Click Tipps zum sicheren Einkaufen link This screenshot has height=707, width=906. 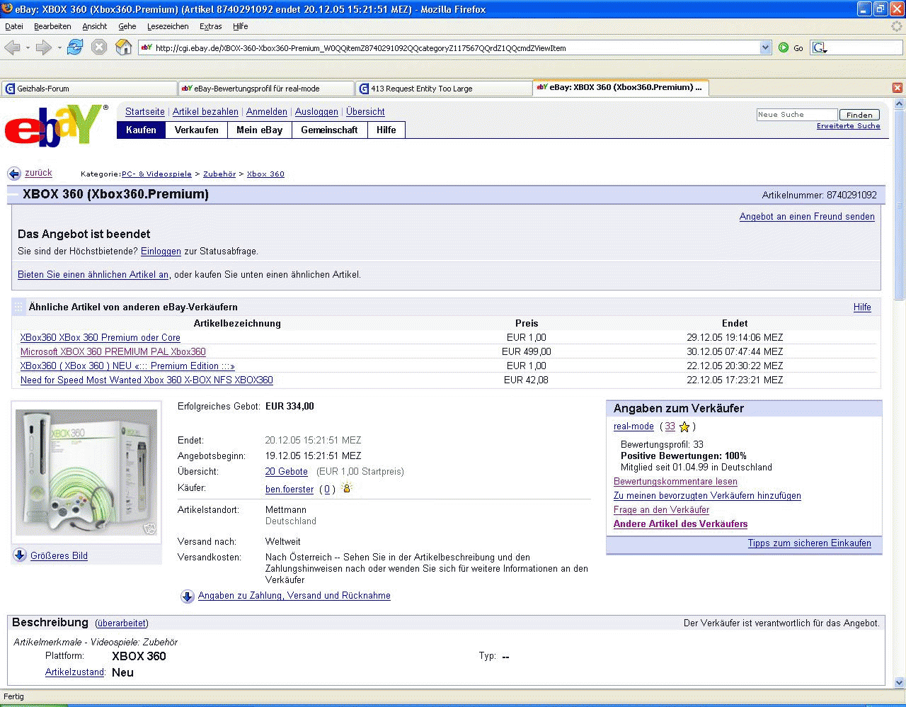(x=810, y=543)
